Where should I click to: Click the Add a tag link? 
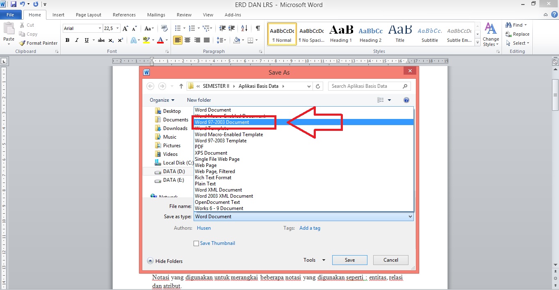point(310,228)
